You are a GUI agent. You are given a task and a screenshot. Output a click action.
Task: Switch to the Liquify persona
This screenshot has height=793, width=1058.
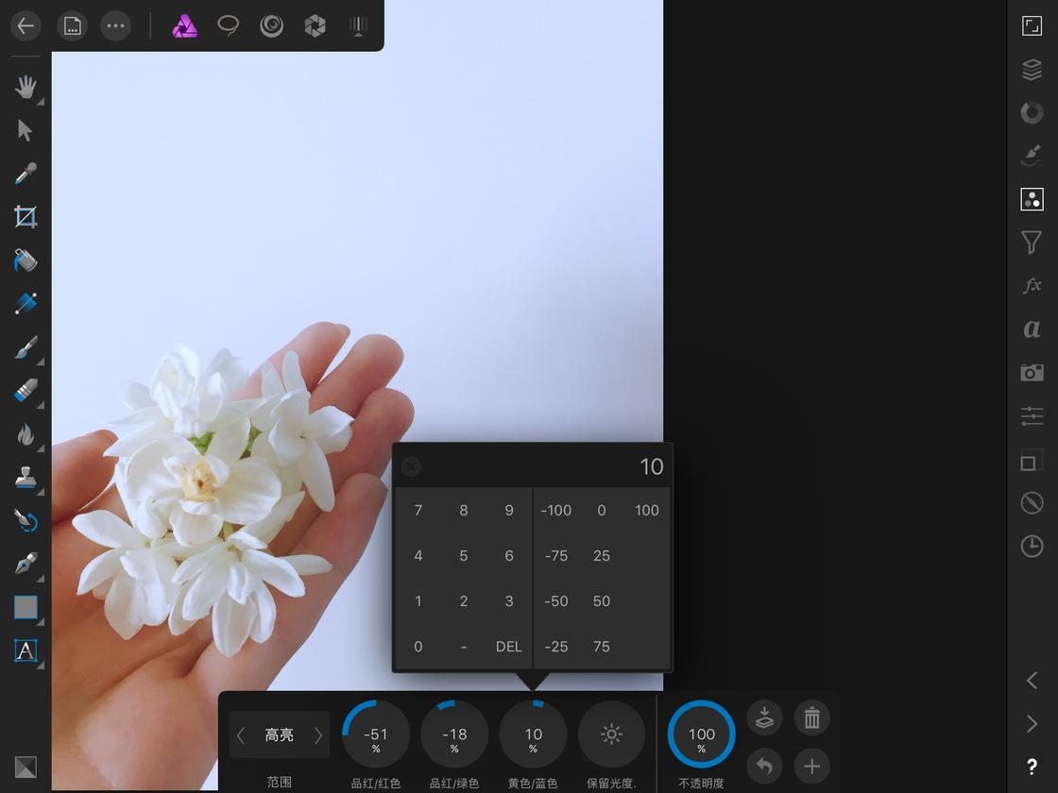271,25
